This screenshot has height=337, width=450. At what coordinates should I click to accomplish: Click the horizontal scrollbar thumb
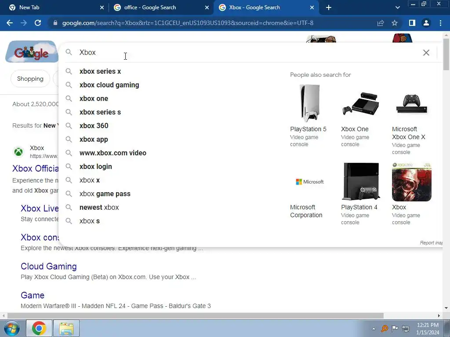[x=195, y=315]
